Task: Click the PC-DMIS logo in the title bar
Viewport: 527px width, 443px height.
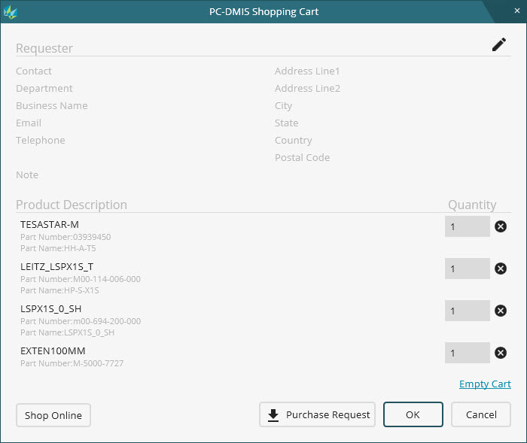Action: coord(11,12)
